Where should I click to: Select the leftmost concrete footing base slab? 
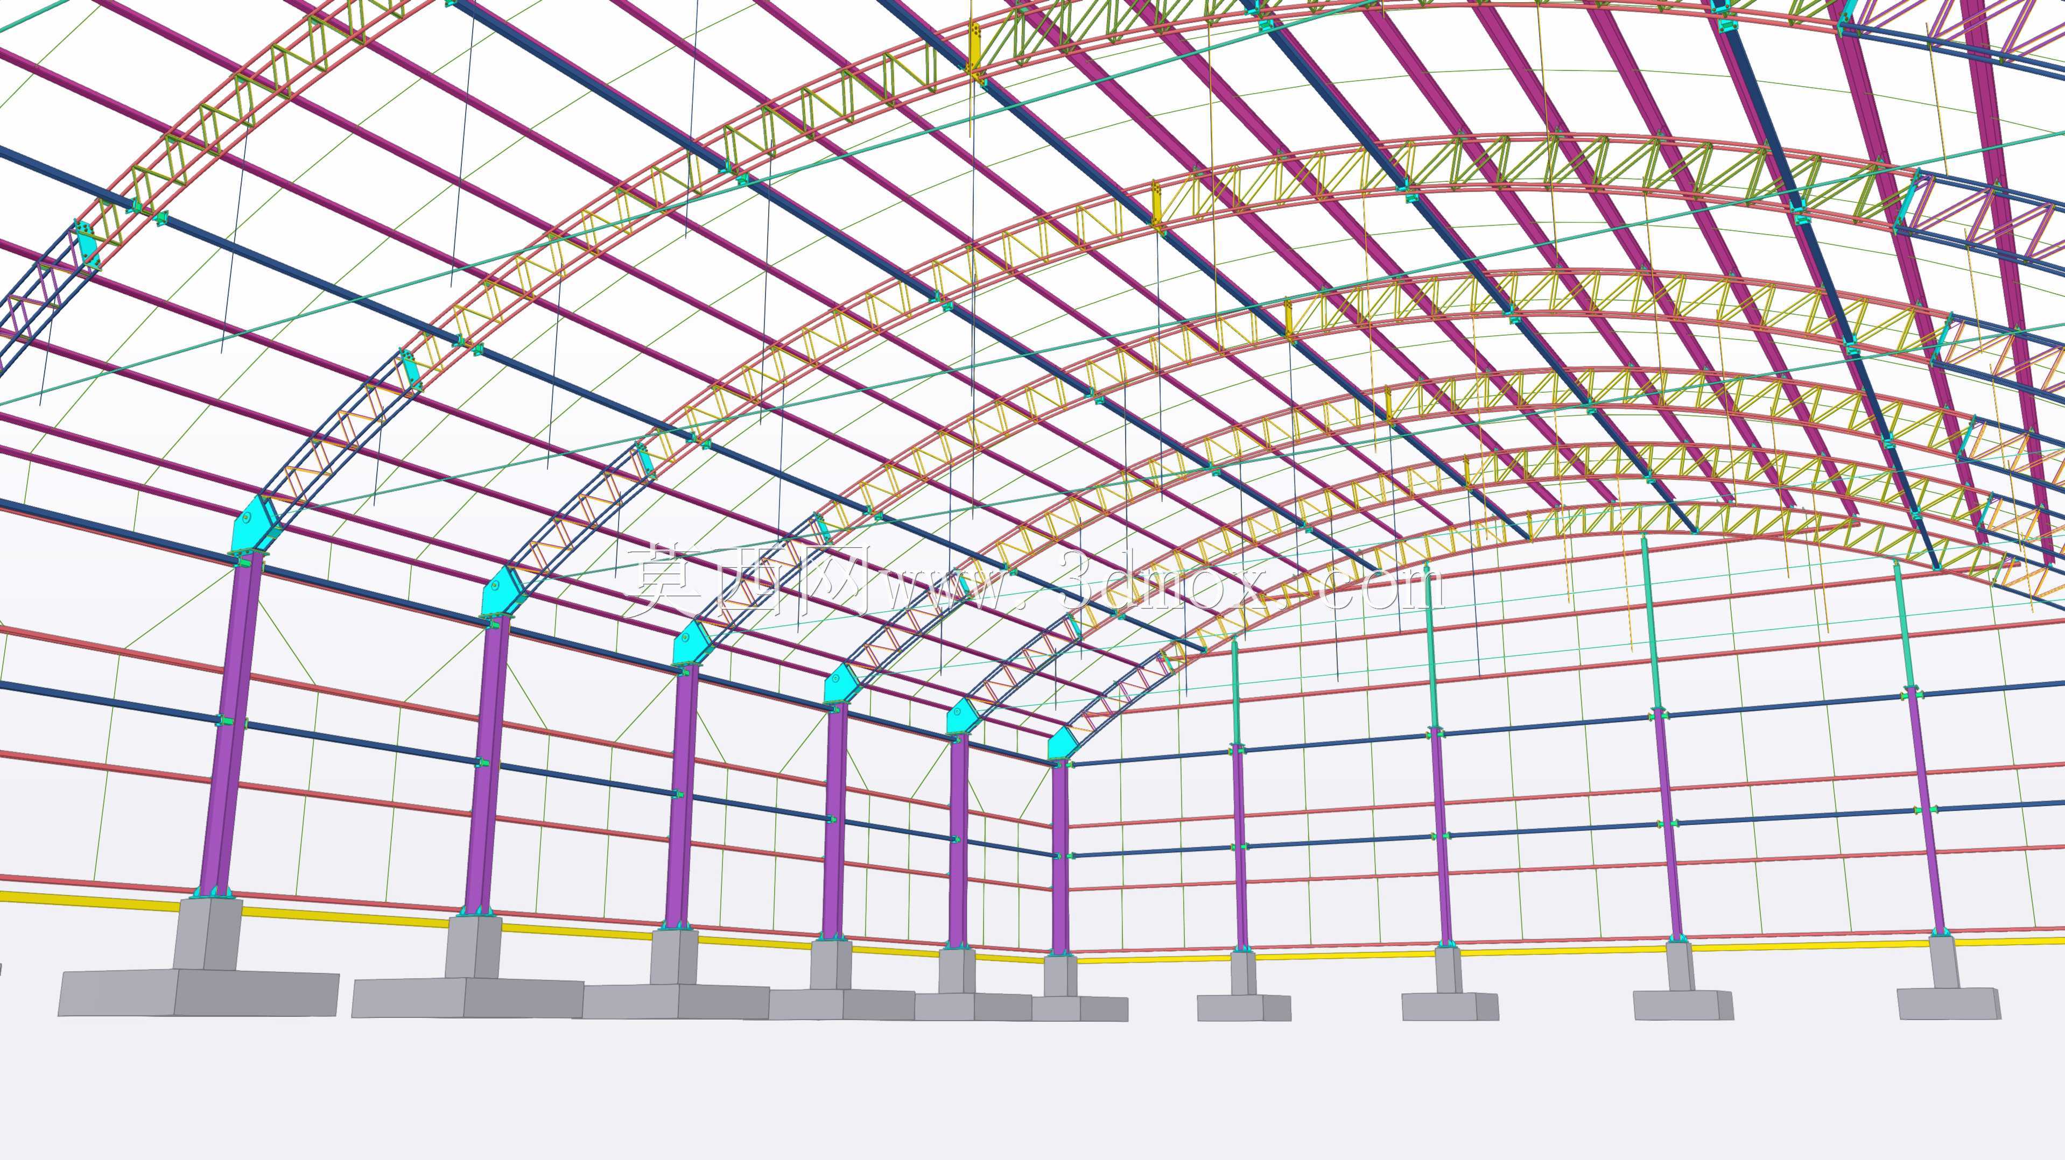pos(199,993)
